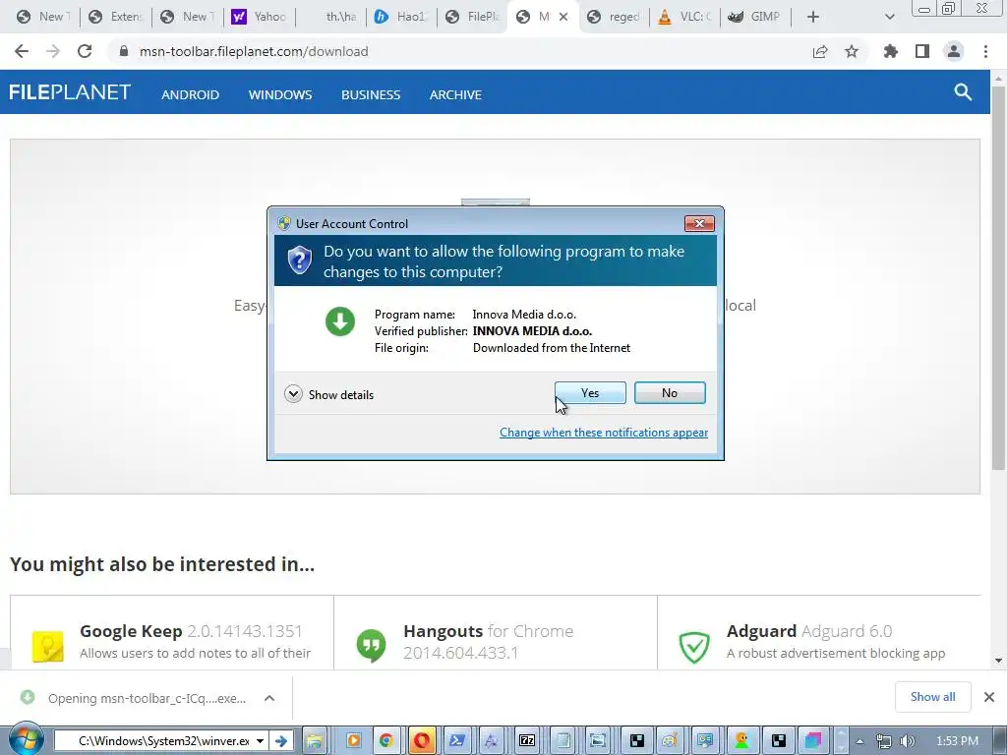Expand the download item chevron menu

coord(269,698)
